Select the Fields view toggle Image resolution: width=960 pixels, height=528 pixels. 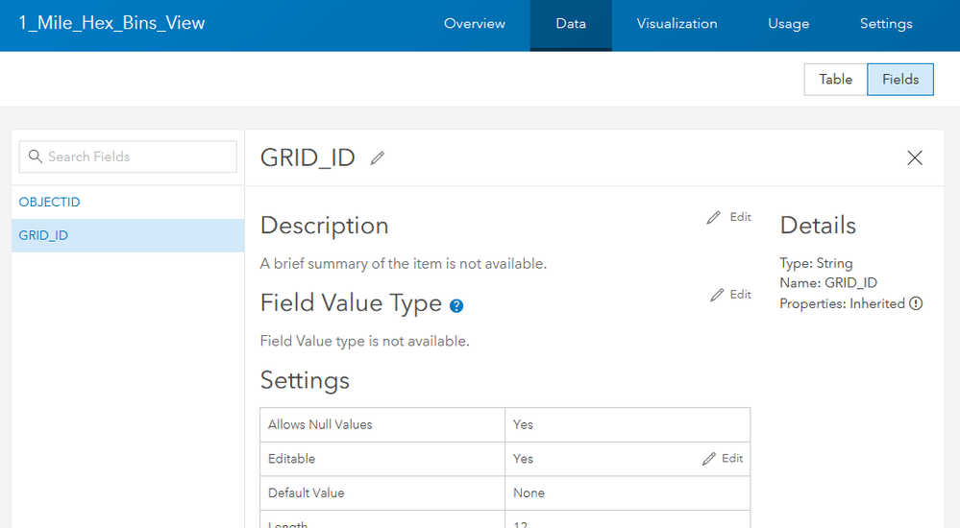point(900,80)
